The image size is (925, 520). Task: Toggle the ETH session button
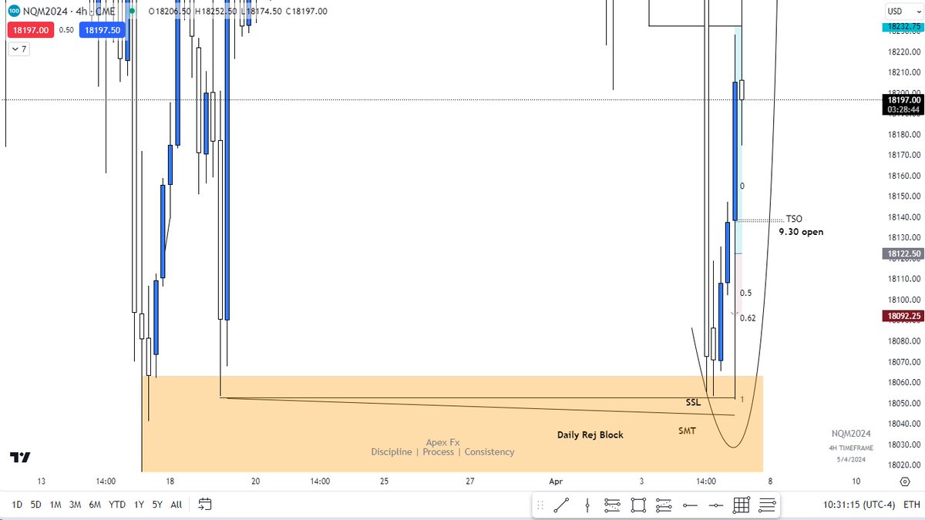tap(911, 505)
